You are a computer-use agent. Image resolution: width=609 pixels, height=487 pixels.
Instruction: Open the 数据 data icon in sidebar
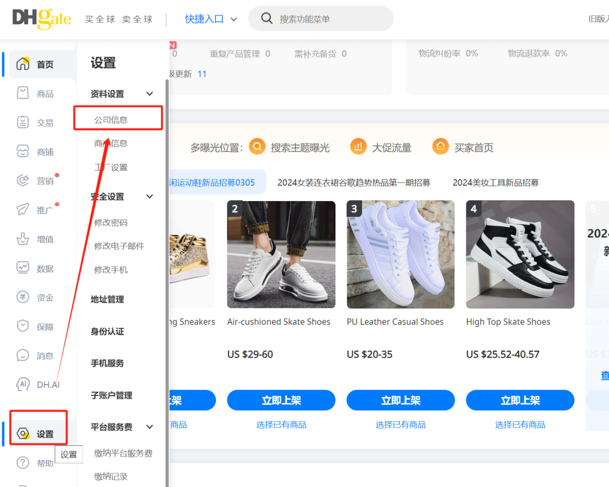pos(21,268)
